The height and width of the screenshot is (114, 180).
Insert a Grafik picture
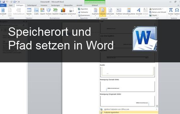[x=36, y=12]
